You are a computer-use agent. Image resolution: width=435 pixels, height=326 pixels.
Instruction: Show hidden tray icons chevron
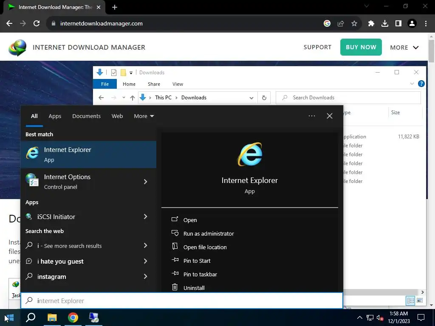click(x=359, y=318)
